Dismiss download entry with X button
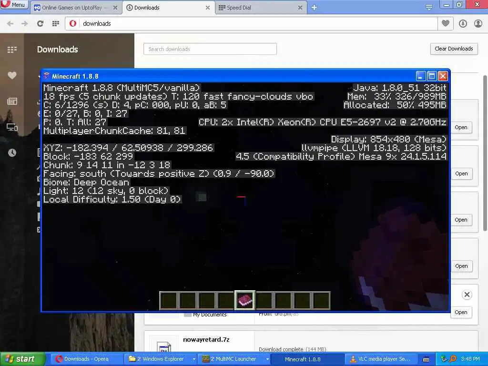Viewport: 488px width, 366px height. (x=467, y=295)
